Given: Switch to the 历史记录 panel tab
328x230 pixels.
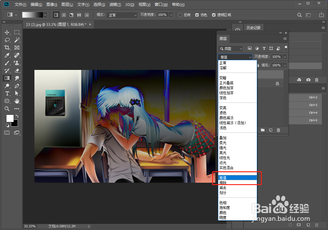Looking at the screenshot, I should 253,28.
